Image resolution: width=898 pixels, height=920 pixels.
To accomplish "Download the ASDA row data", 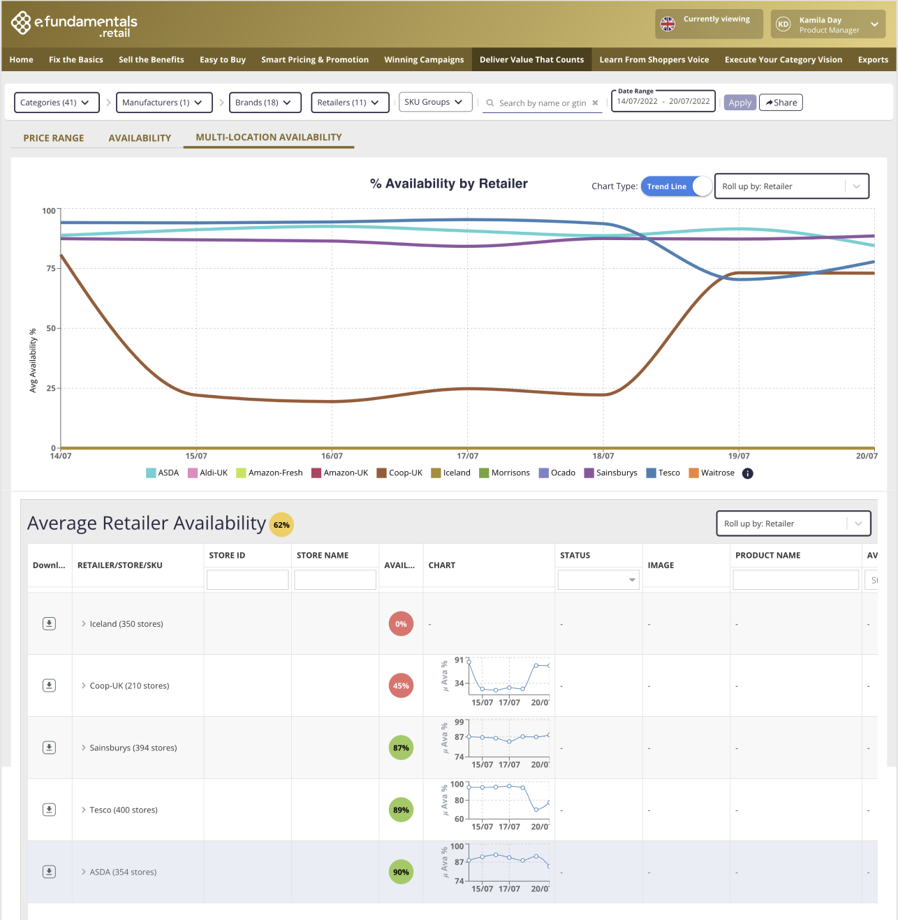I will (49, 872).
